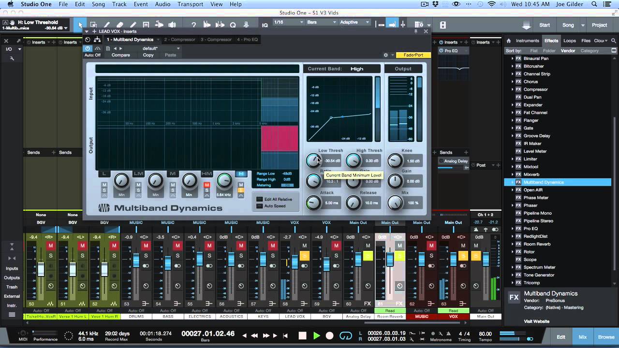Click the DRUMS channel fader
Image resolution: width=619 pixels, height=348 pixels.
click(136, 261)
